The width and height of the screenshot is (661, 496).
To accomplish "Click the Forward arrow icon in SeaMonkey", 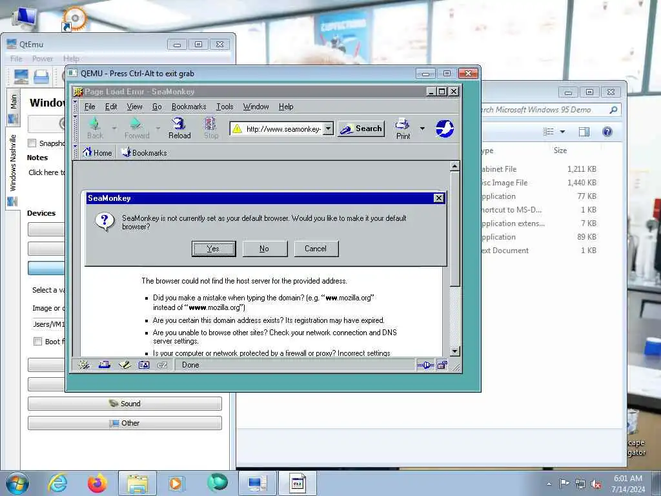I will click(x=136, y=123).
